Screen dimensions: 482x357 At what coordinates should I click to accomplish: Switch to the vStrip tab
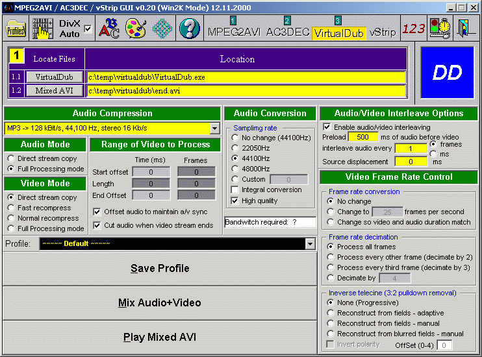point(383,32)
